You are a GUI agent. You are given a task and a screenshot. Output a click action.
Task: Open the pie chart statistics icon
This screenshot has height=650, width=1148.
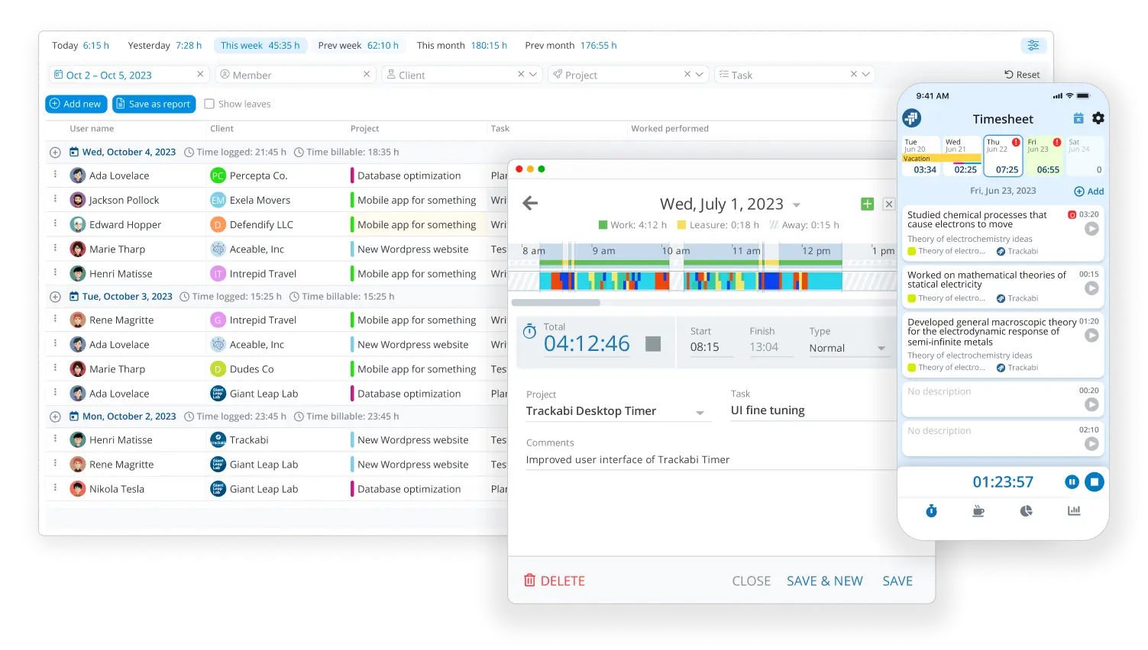(1027, 511)
